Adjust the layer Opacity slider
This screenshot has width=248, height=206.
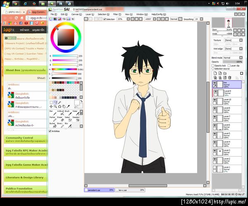point(232,62)
